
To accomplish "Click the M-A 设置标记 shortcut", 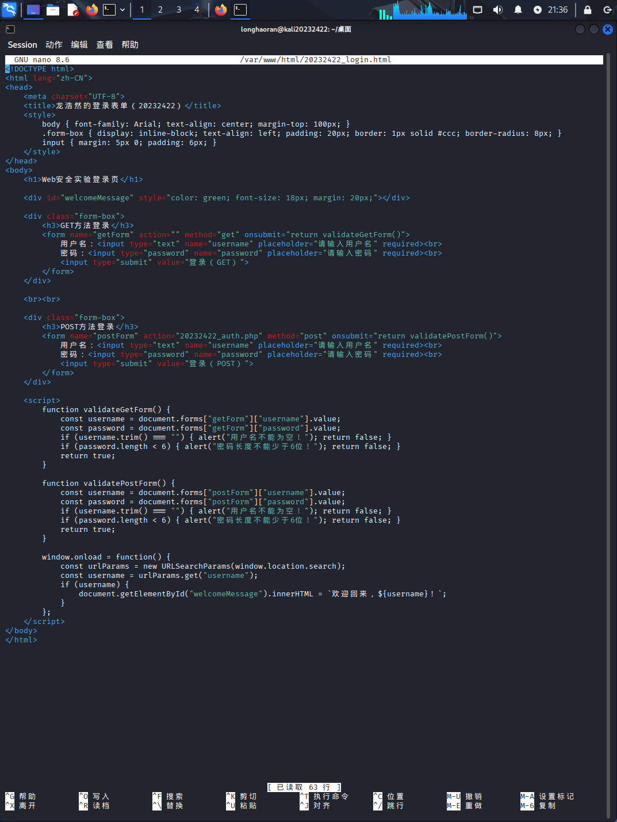I will 547,797.
